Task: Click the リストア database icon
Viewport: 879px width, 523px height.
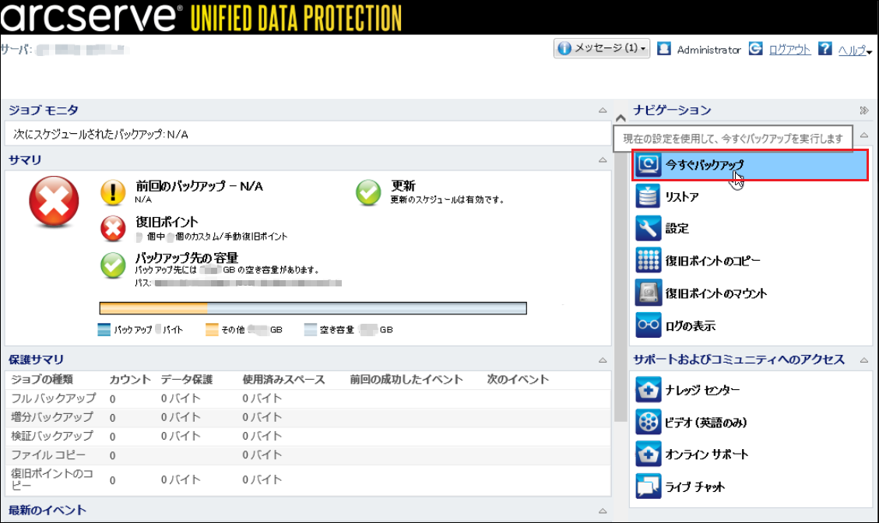Action: pyautogui.click(x=648, y=197)
